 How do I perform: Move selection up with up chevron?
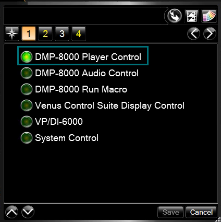point(11,212)
